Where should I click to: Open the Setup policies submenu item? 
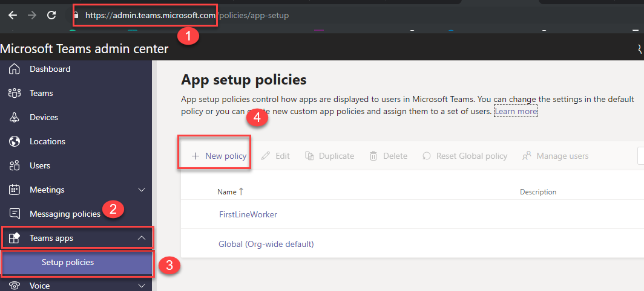click(x=68, y=263)
